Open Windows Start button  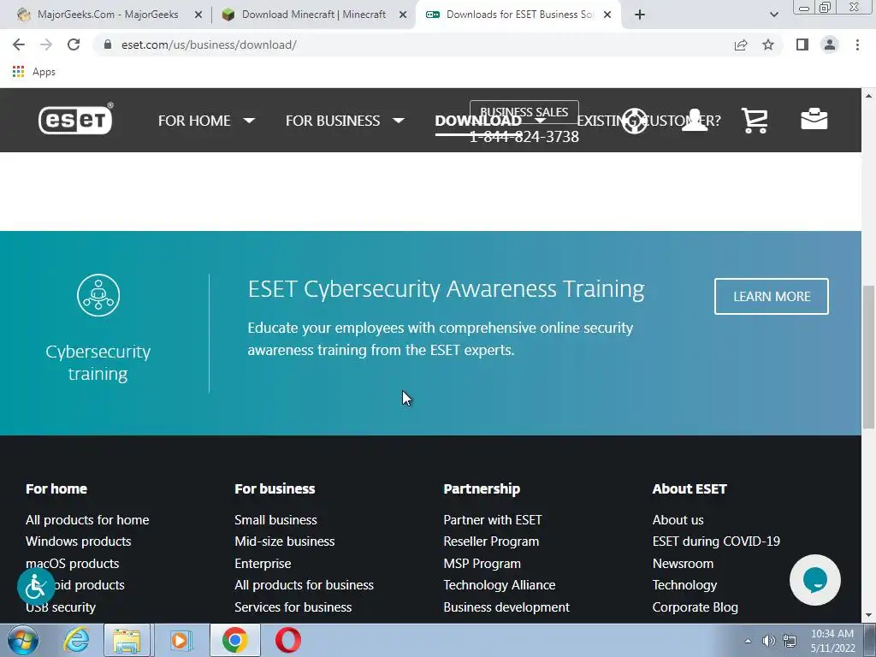coord(23,640)
